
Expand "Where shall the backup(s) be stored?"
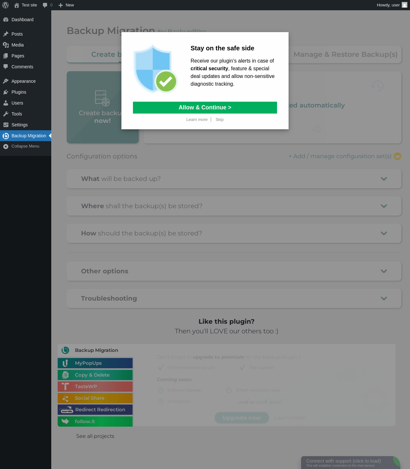(x=234, y=206)
